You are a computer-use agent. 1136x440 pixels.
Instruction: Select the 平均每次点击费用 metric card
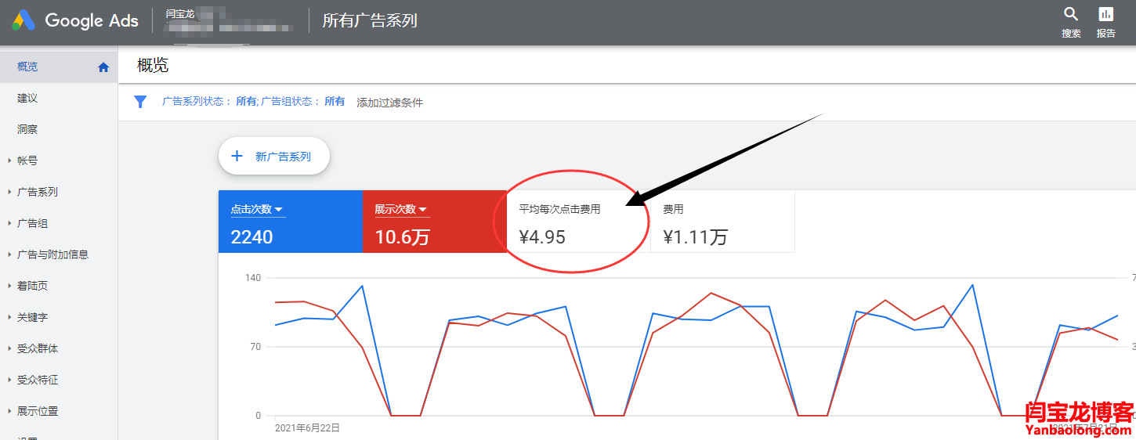point(578,222)
